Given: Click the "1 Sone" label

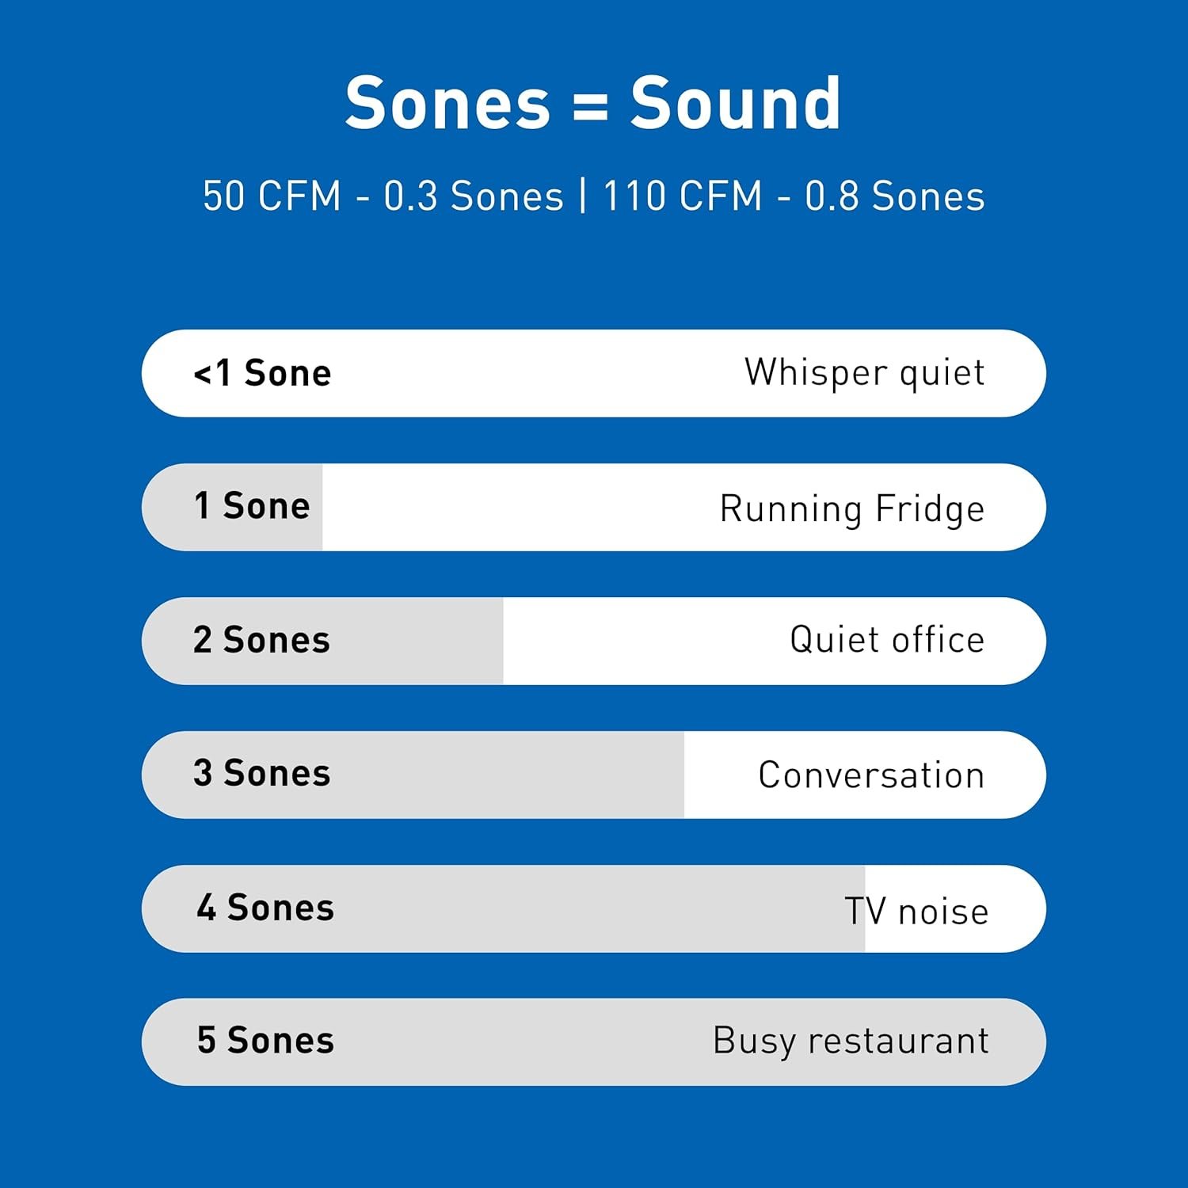Looking at the screenshot, I should click(x=252, y=506).
